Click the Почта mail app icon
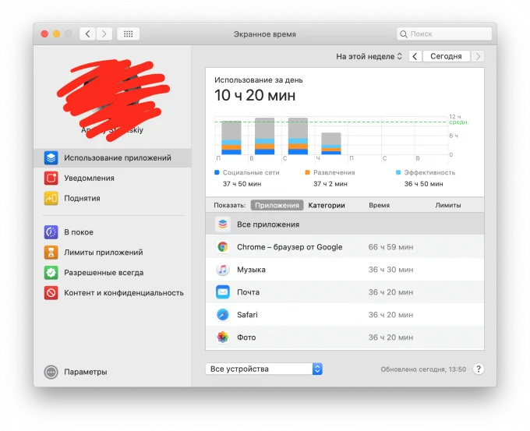530x431 pixels. click(x=223, y=292)
